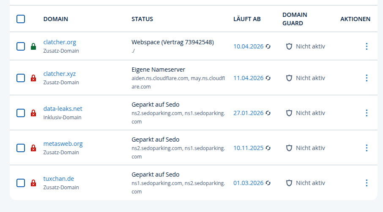Viewport: 383px width, 212px height.
Task: Open the tuxchan.de domain link
Action: [x=59, y=179]
